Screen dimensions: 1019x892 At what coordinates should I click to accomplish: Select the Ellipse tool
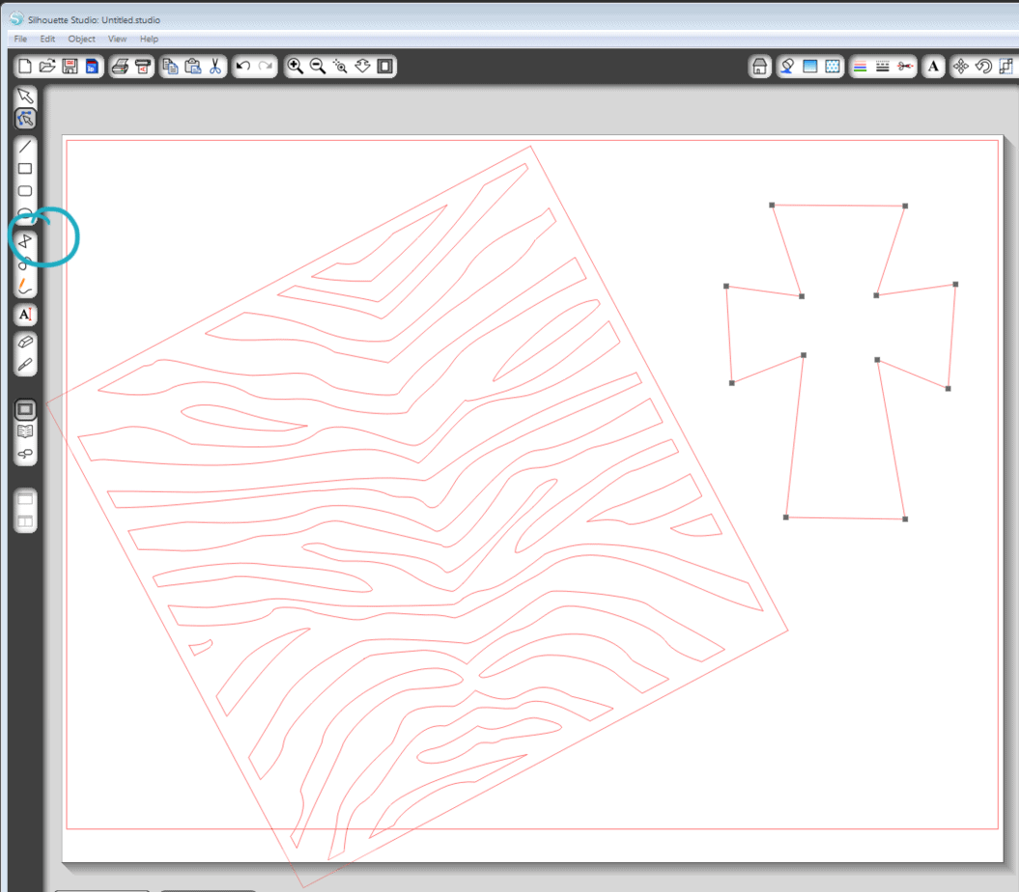coord(26,212)
